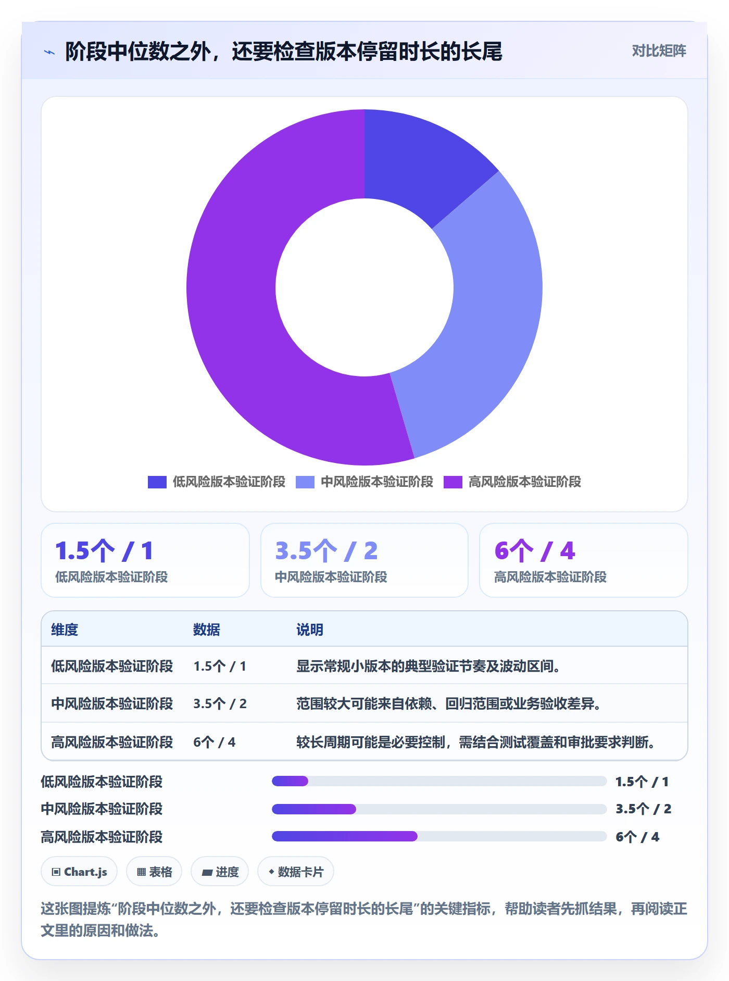This screenshot has width=729, height=981.
Task: Click the 说明 column header
Action: (x=310, y=630)
